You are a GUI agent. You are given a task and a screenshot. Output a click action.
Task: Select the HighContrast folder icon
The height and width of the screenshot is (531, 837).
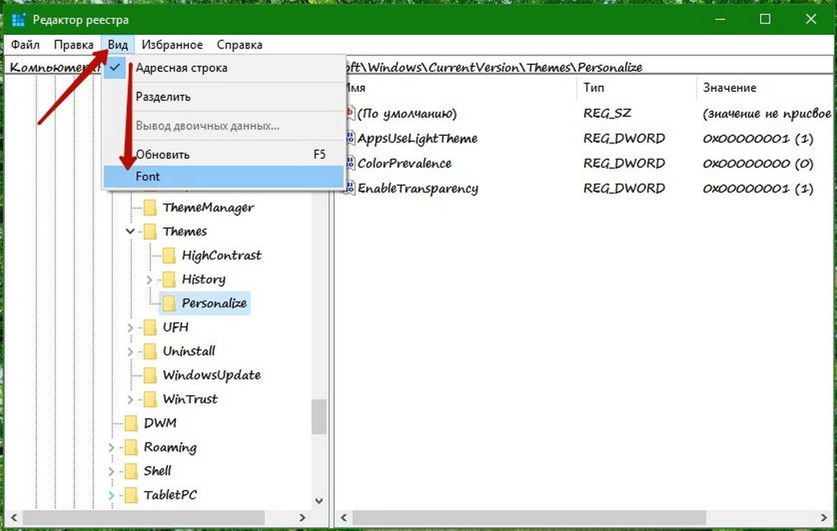pyautogui.click(x=169, y=256)
